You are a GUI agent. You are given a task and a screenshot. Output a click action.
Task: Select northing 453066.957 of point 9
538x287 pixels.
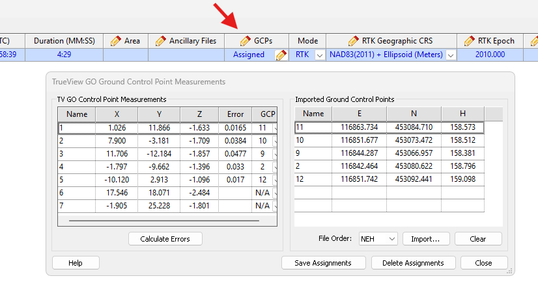414,153
